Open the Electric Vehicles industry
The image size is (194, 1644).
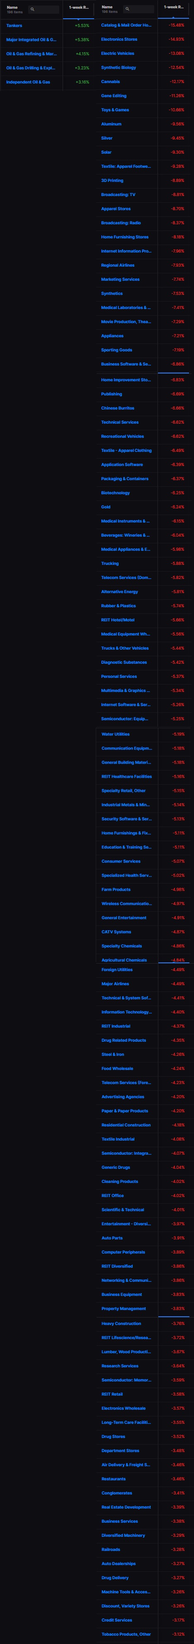(x=118, y=54)
